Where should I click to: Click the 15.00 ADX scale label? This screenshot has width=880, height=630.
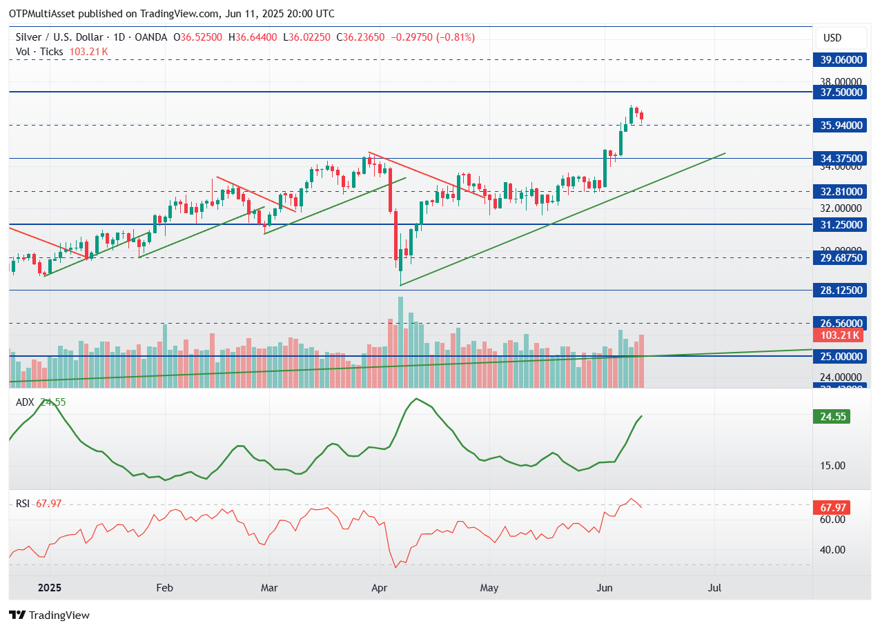click(x=832, y=465)
